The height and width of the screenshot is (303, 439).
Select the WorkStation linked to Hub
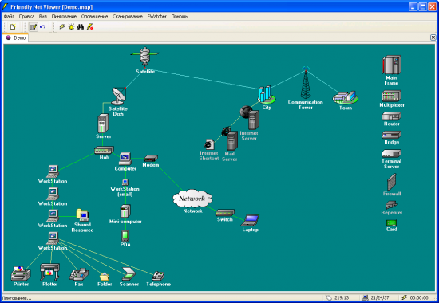(x=53, y=171)
